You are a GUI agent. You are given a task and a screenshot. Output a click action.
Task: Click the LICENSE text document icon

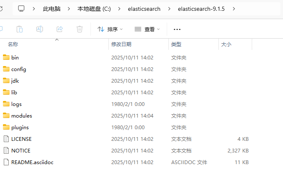(6, 139)
